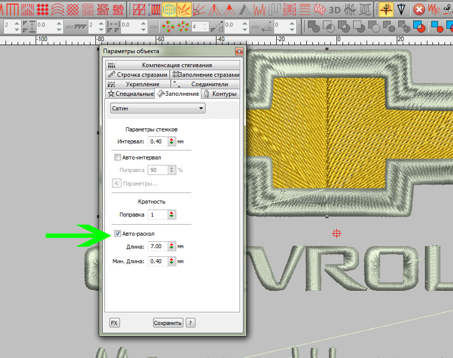
Task: Click the cross arrangement dots icon
Action: tap(168, 27)
